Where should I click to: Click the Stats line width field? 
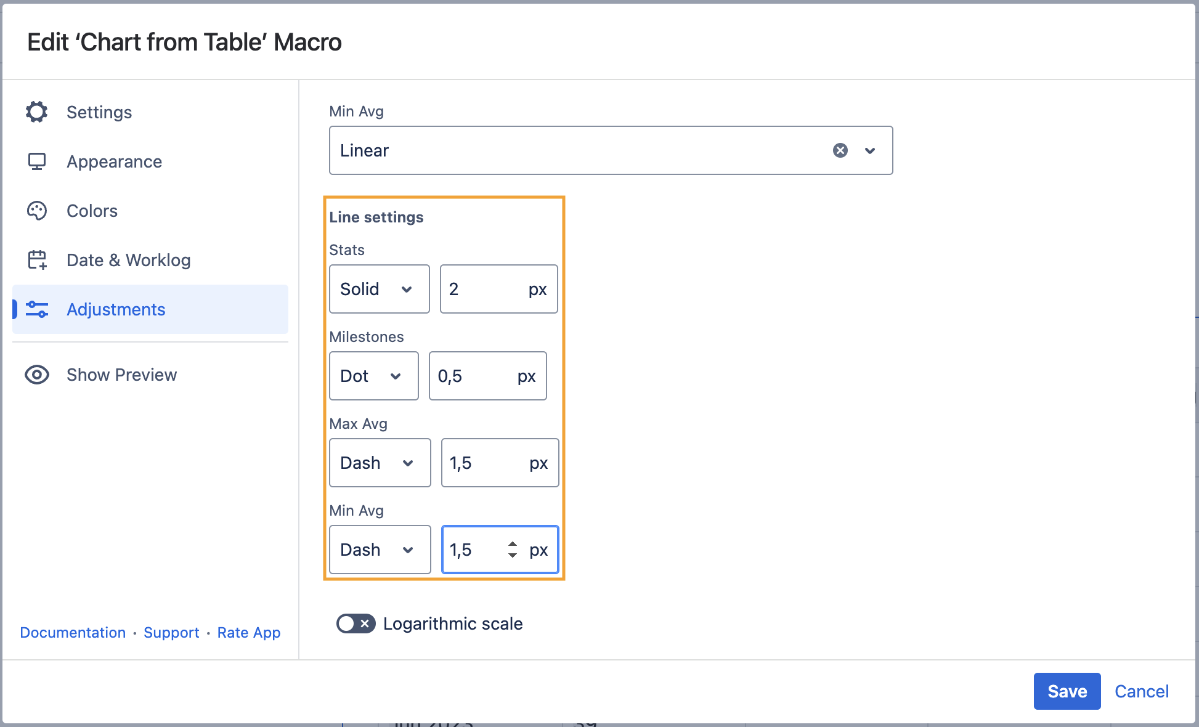[484, 289]
